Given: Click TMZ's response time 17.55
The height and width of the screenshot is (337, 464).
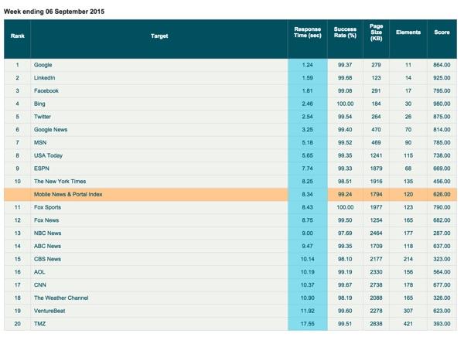Looking at the screenshot, I should point(308,324).
